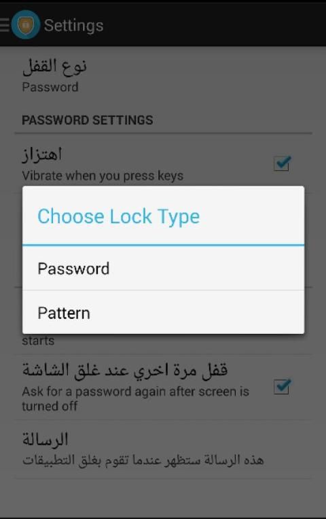Open the hamburger navigation menu

pyautogui.click(x=5, y=25)
